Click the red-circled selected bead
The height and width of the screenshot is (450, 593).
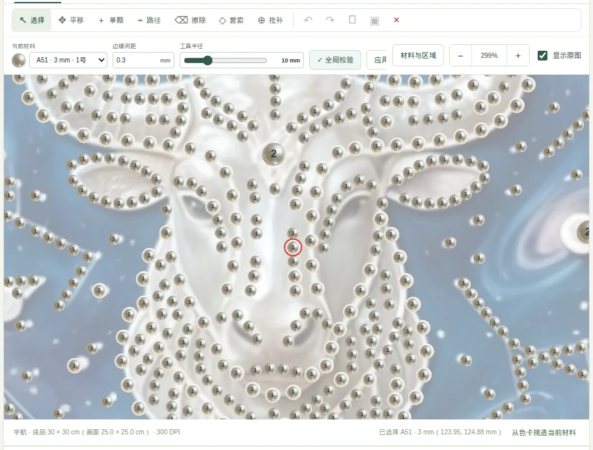point(293,247)
